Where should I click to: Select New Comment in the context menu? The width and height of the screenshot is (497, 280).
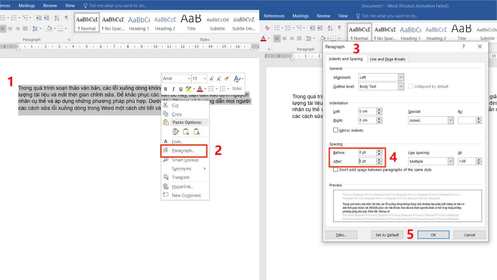tap(185, 195)
